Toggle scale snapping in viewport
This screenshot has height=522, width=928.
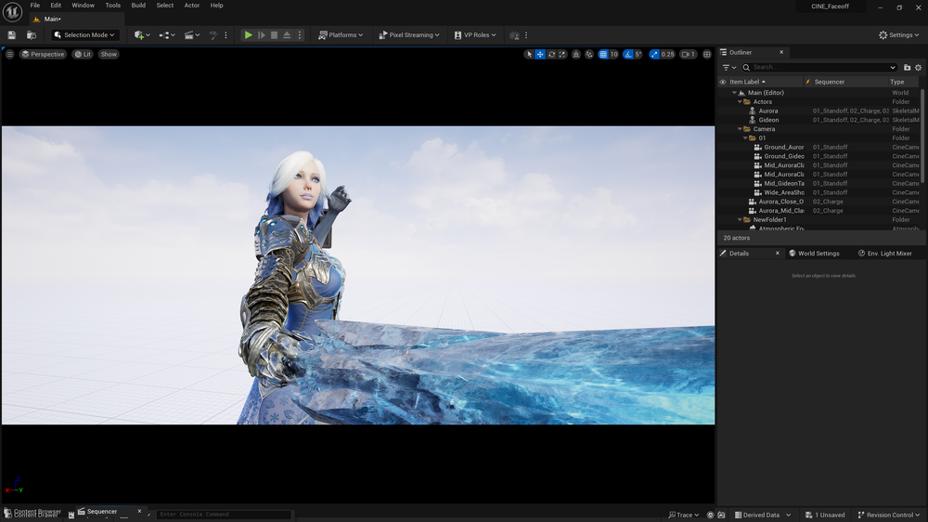652,55
